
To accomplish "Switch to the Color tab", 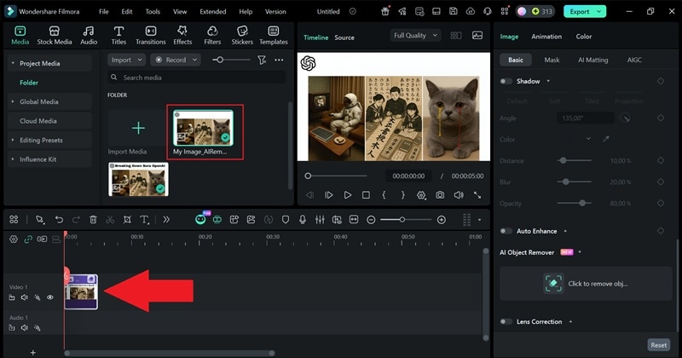I will [584, 37].
